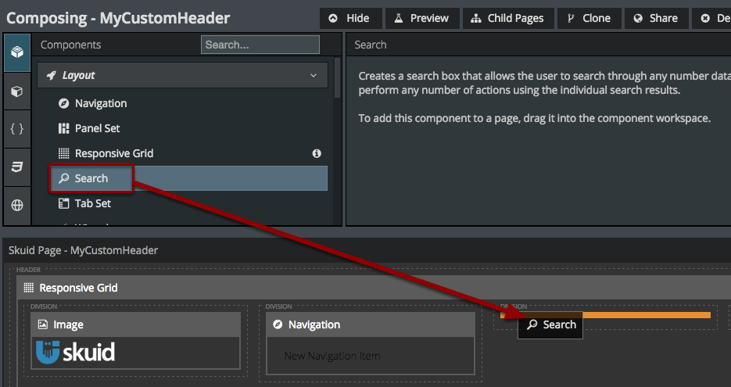Click the Responsive Grid info icon

(x=317, y=153)
